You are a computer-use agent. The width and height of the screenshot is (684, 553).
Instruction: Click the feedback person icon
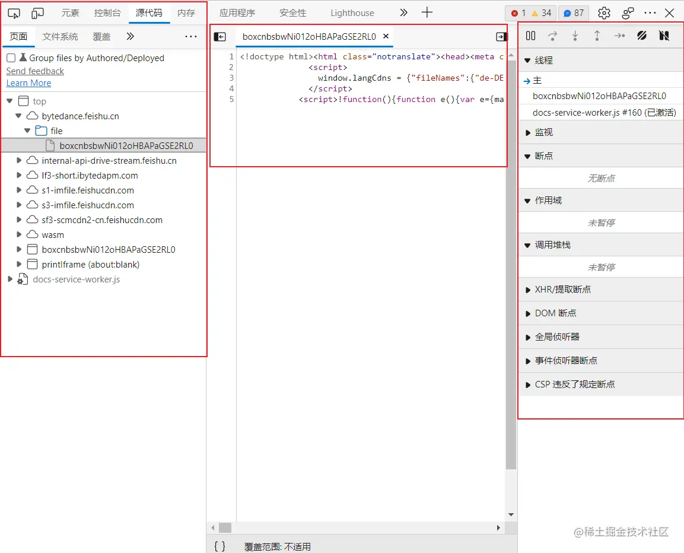(627, 13)
